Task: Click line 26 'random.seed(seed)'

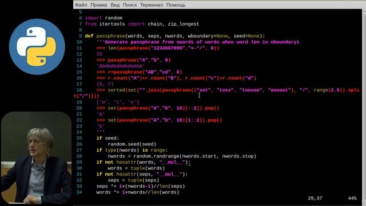Action: tap(132, 144)
